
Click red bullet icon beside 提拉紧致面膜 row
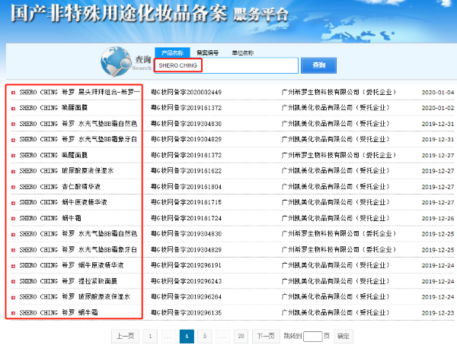click(13, 281)
